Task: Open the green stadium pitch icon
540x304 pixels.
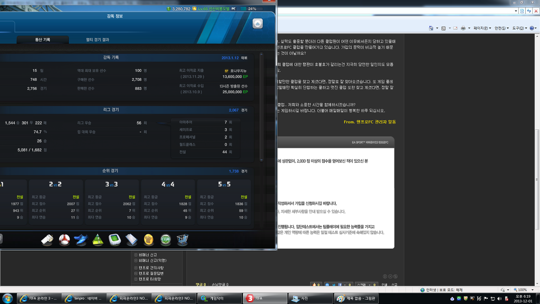Action: coord(114,240)
